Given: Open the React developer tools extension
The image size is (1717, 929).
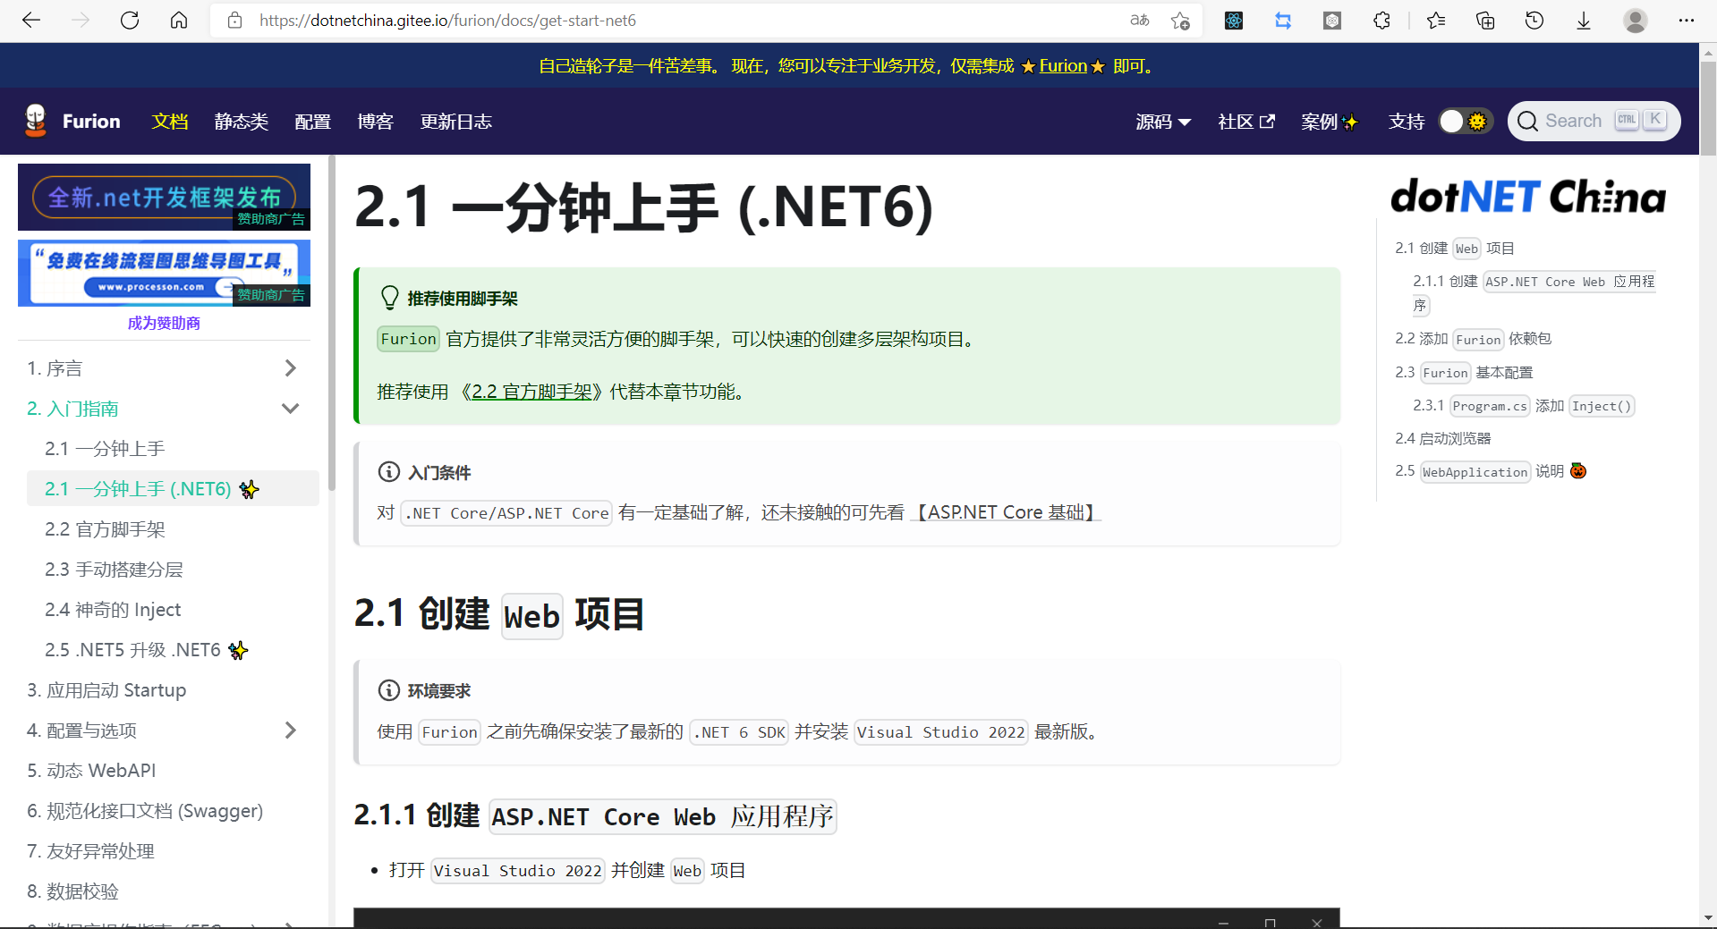Looking at the screenshot, I should [x=1234, y=20].
